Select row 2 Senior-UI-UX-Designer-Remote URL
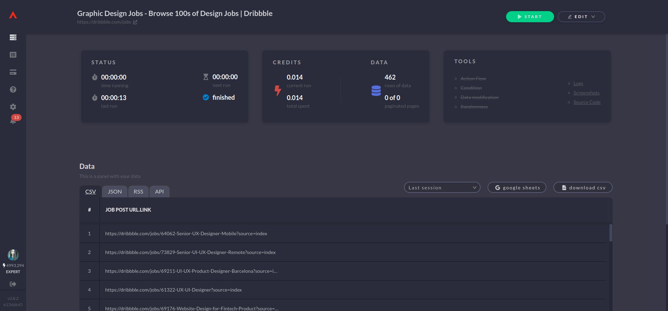668x311 pixels. 190,252
